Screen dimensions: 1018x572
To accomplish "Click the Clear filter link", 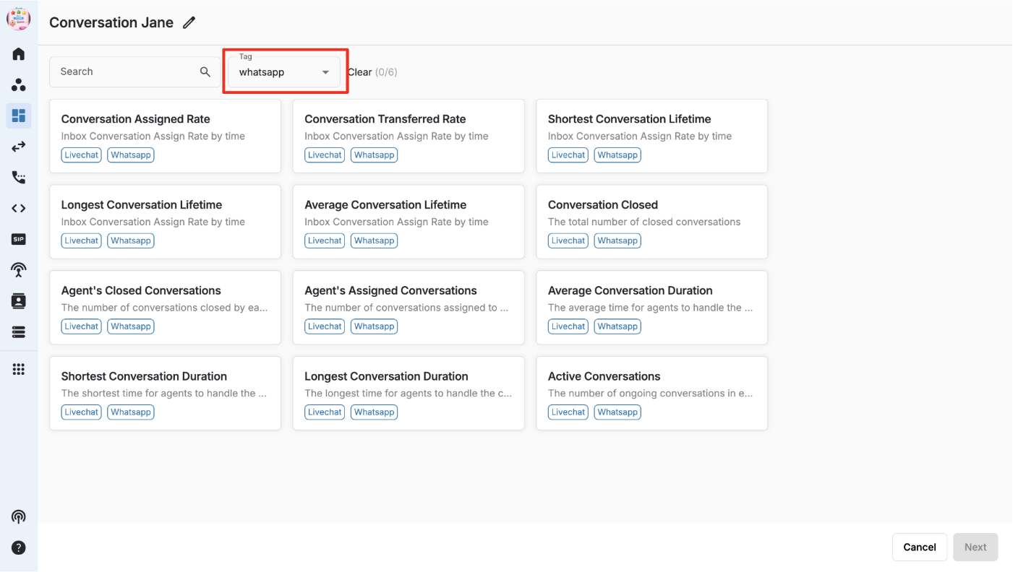I will click(360, 72).
